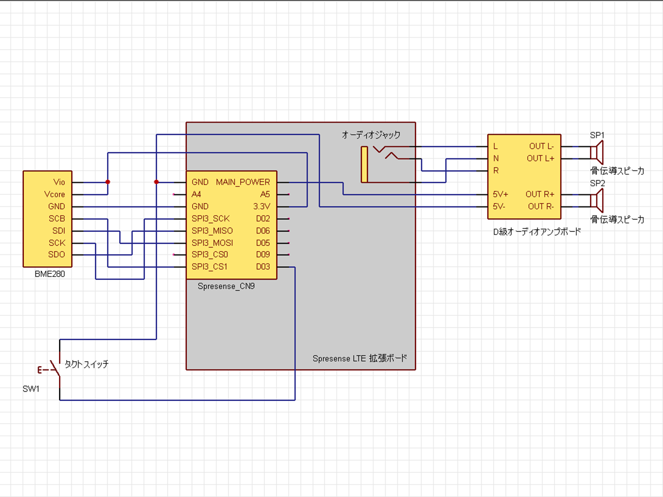Select the Vcore pin on BME280
This screenshot has height=497, width=663.
55,194
